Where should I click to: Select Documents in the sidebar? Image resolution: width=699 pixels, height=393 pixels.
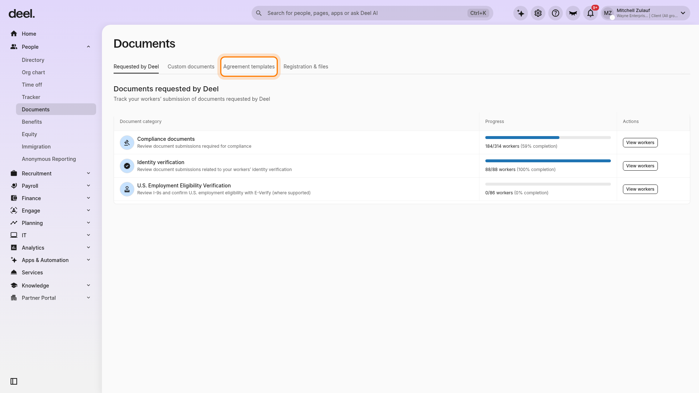point(56,109)
